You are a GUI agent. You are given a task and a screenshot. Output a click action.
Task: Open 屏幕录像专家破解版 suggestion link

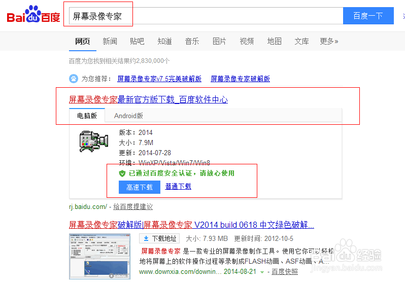[x=240, y=79]
